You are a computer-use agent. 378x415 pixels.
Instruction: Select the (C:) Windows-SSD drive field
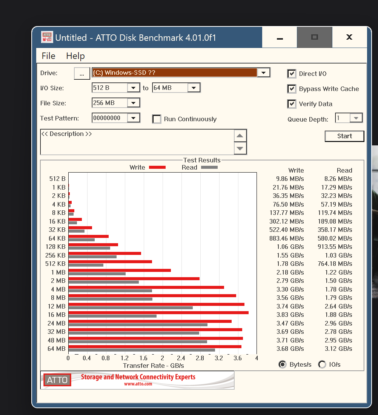(174, 73)
